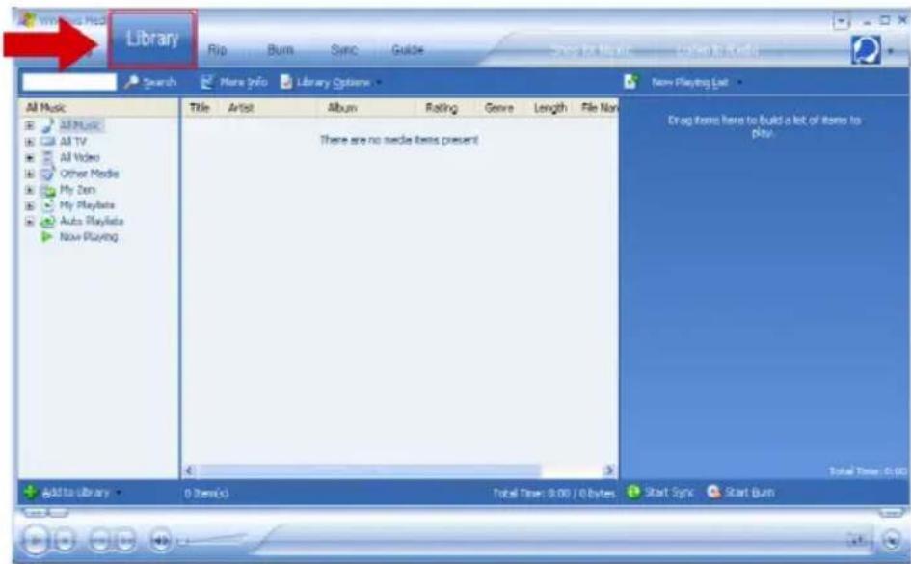Click 'Total Time: 0:00 / 0 bytes' status

pyautogui.click(x=553, y=493)
